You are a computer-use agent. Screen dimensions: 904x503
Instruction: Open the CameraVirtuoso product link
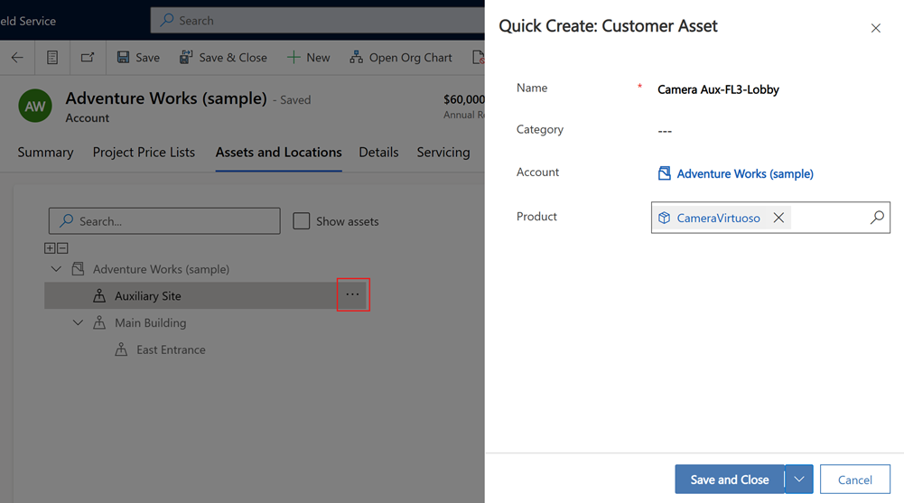point(718,218)
